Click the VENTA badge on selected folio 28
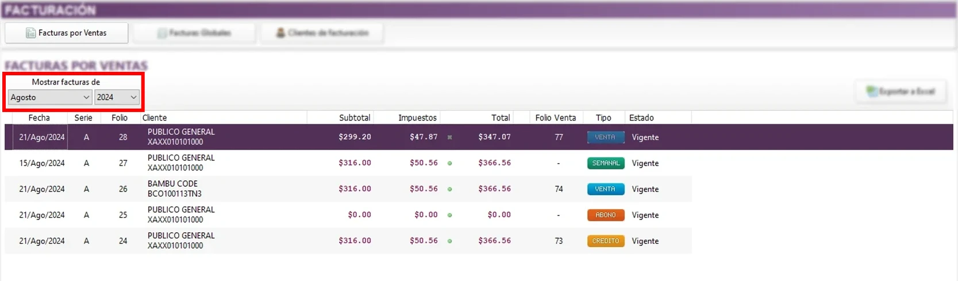This screenshot has height=281, width=958. [605, 137]
